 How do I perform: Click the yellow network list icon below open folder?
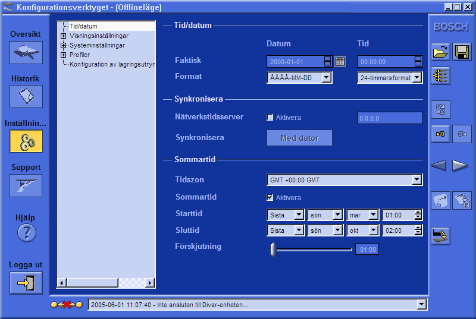[440, 75]
